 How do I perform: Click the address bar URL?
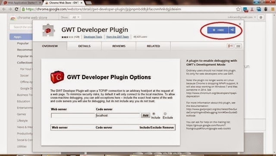[x=103, y=9]
